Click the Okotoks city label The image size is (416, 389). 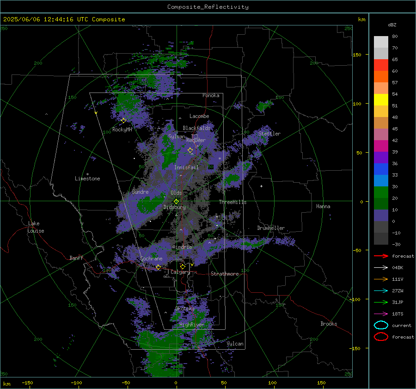[185, 309]
